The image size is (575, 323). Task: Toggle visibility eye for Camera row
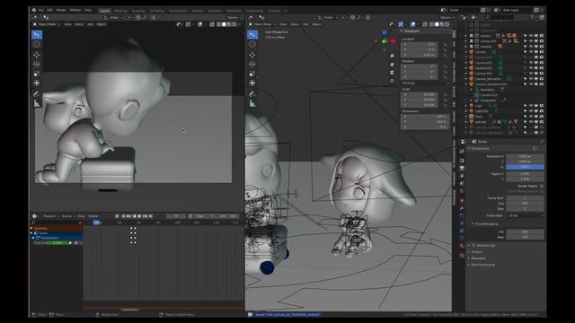(531, 52)
